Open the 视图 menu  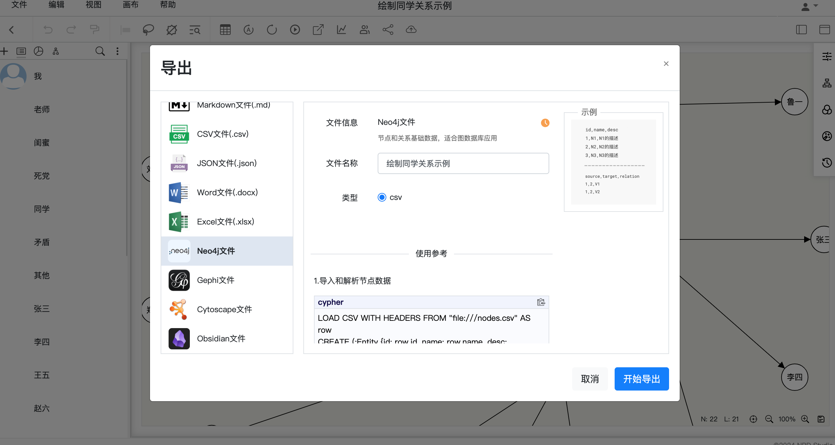click(x=93, y=5)
